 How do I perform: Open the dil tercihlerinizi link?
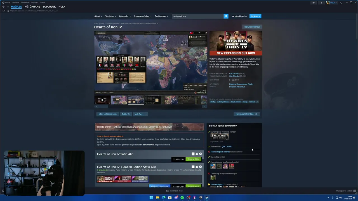click(147, 145)
